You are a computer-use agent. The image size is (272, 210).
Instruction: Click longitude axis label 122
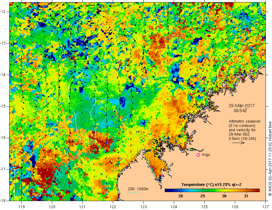(x=113, y=207)
